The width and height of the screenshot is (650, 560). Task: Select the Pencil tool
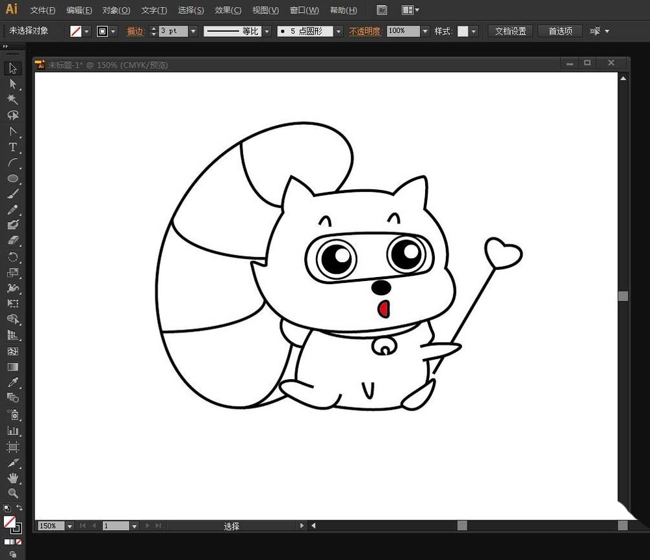coord(13,209)
